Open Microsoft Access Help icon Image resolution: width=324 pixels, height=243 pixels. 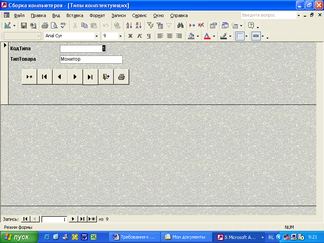coord(251,26)
